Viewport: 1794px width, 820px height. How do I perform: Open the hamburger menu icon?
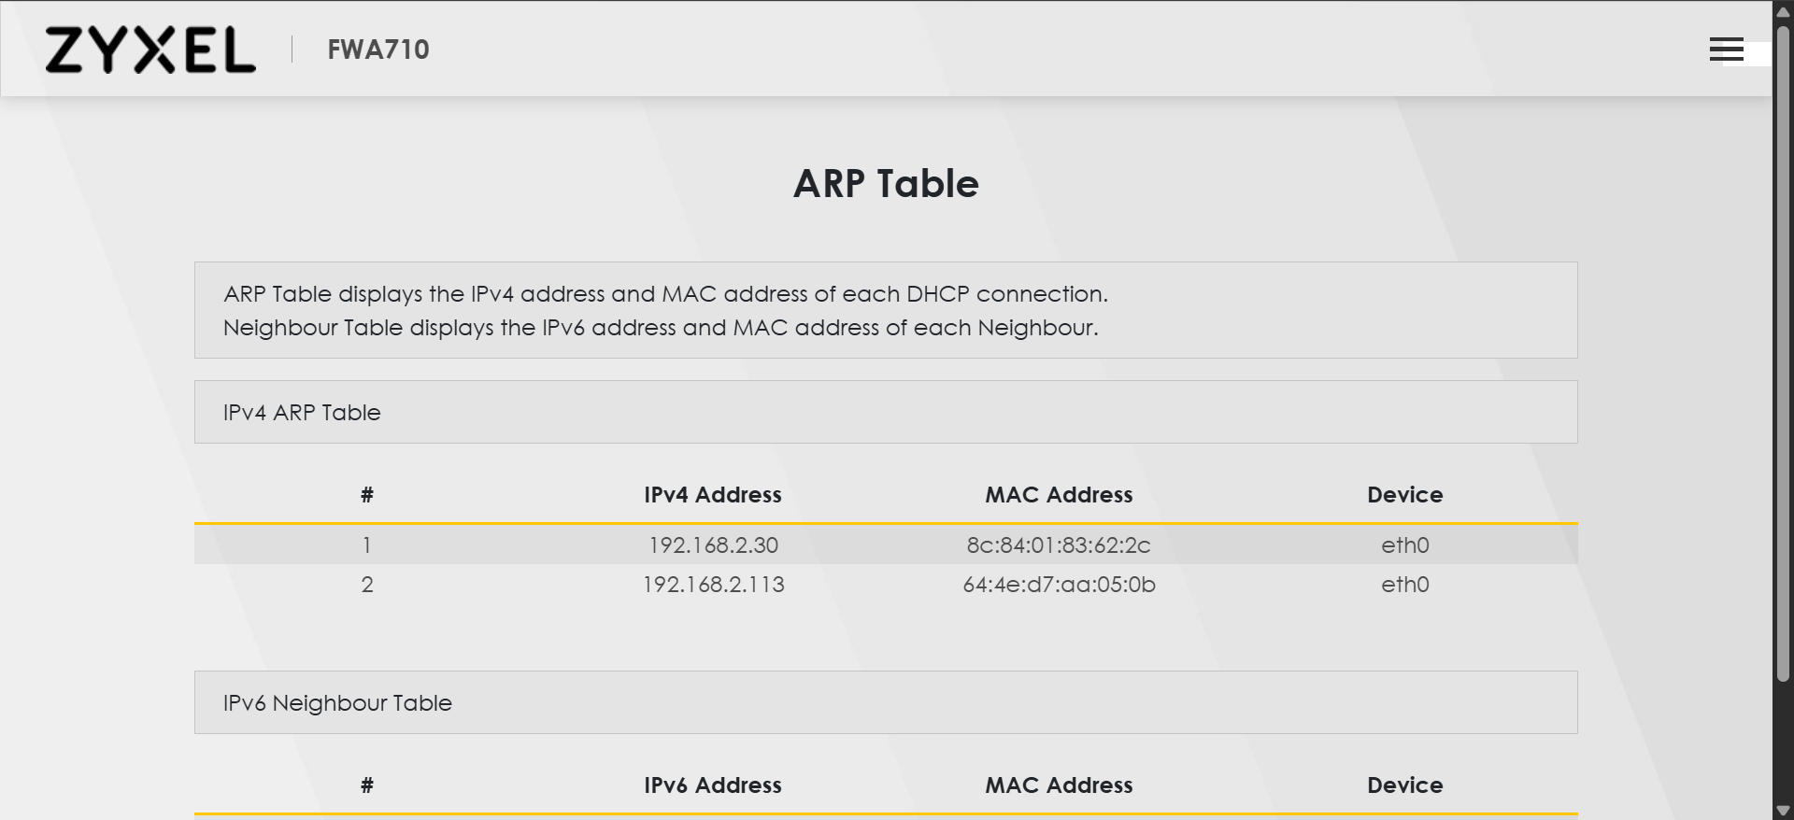coord(1726,49)
